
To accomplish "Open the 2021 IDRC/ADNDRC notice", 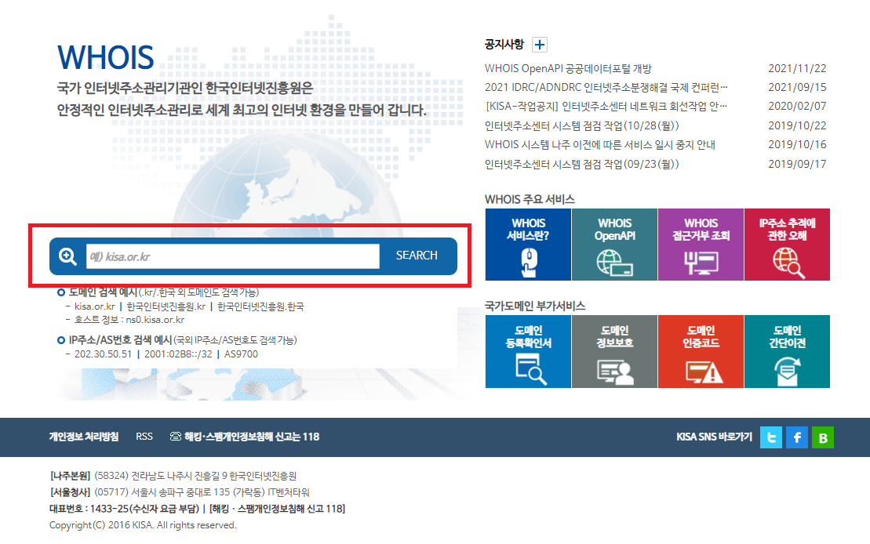I will coord(606,88).
